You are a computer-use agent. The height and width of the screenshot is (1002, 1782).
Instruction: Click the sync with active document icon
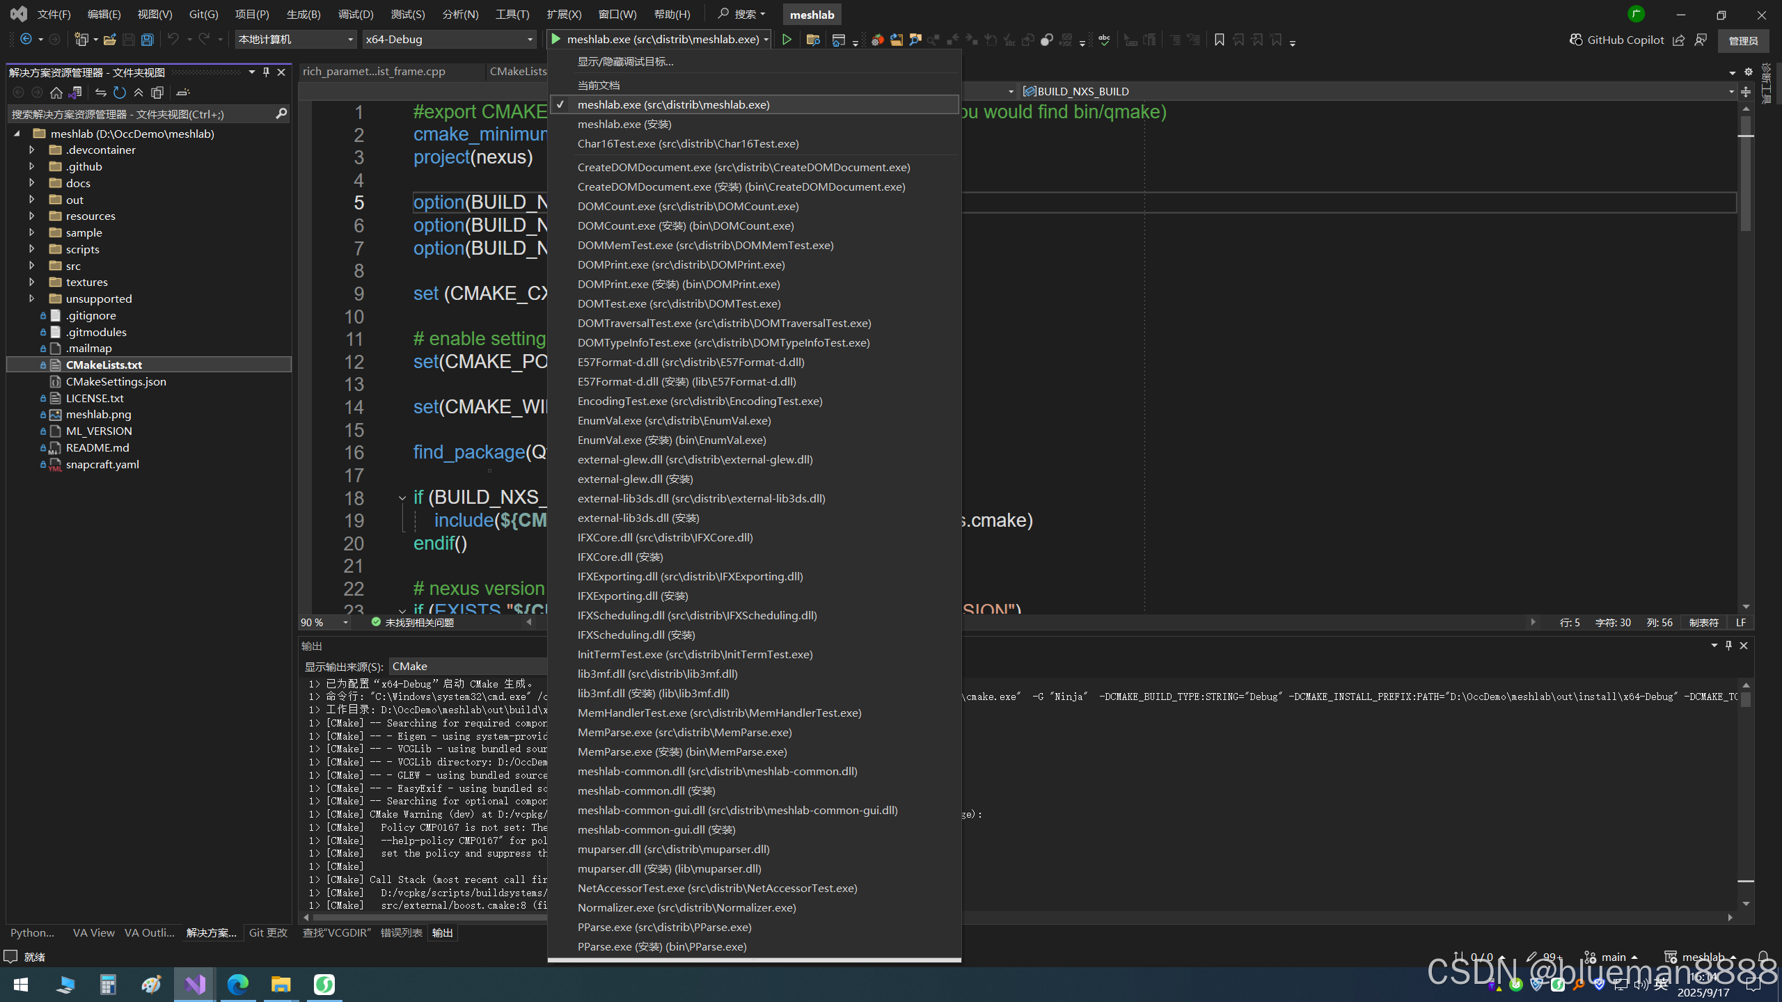(101, 93)
